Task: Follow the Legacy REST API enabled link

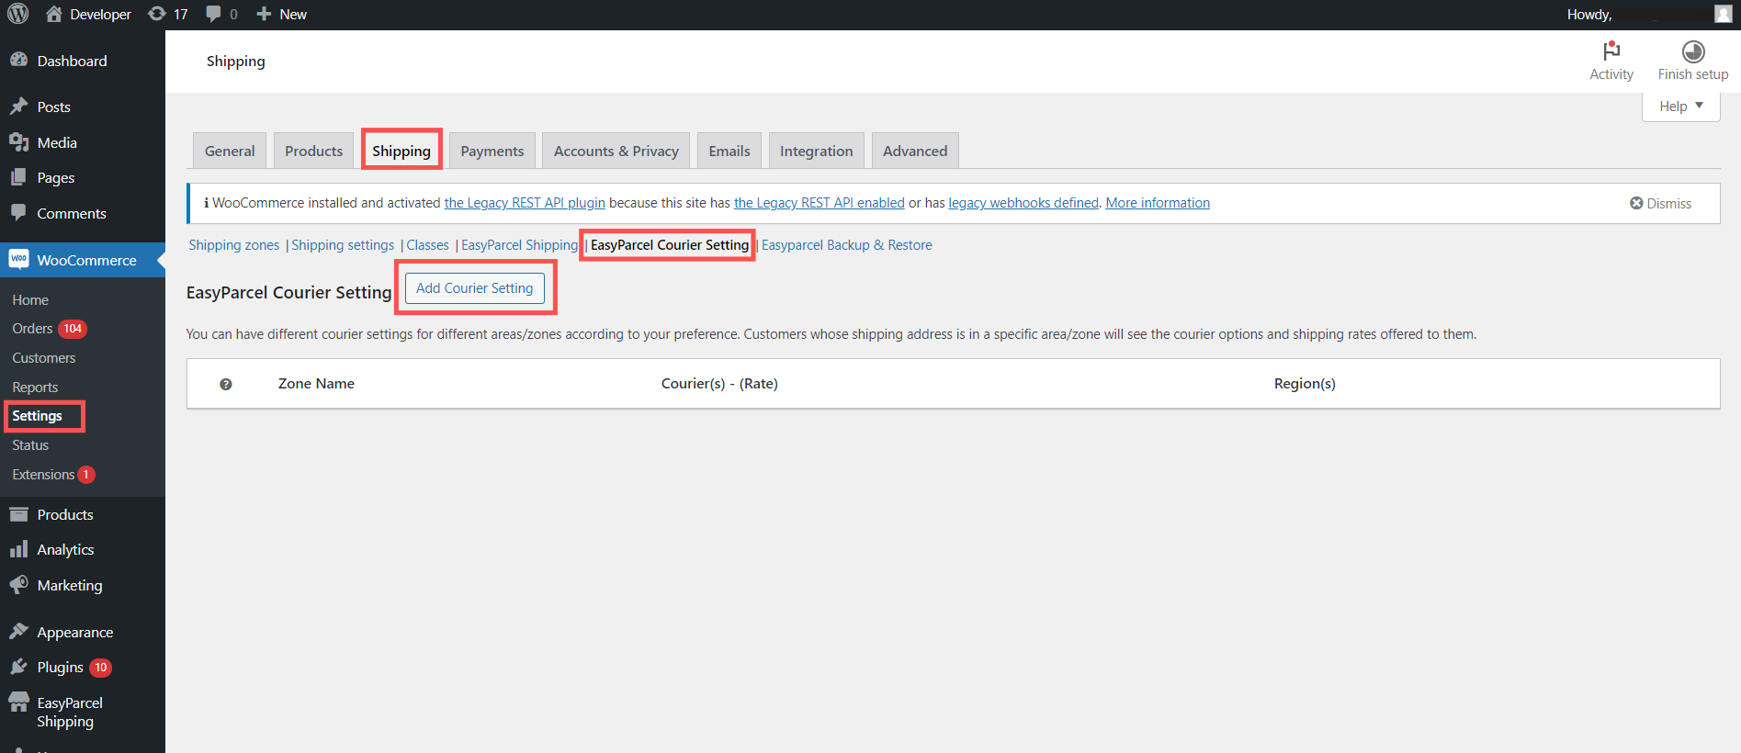Action: click(820, 203)
